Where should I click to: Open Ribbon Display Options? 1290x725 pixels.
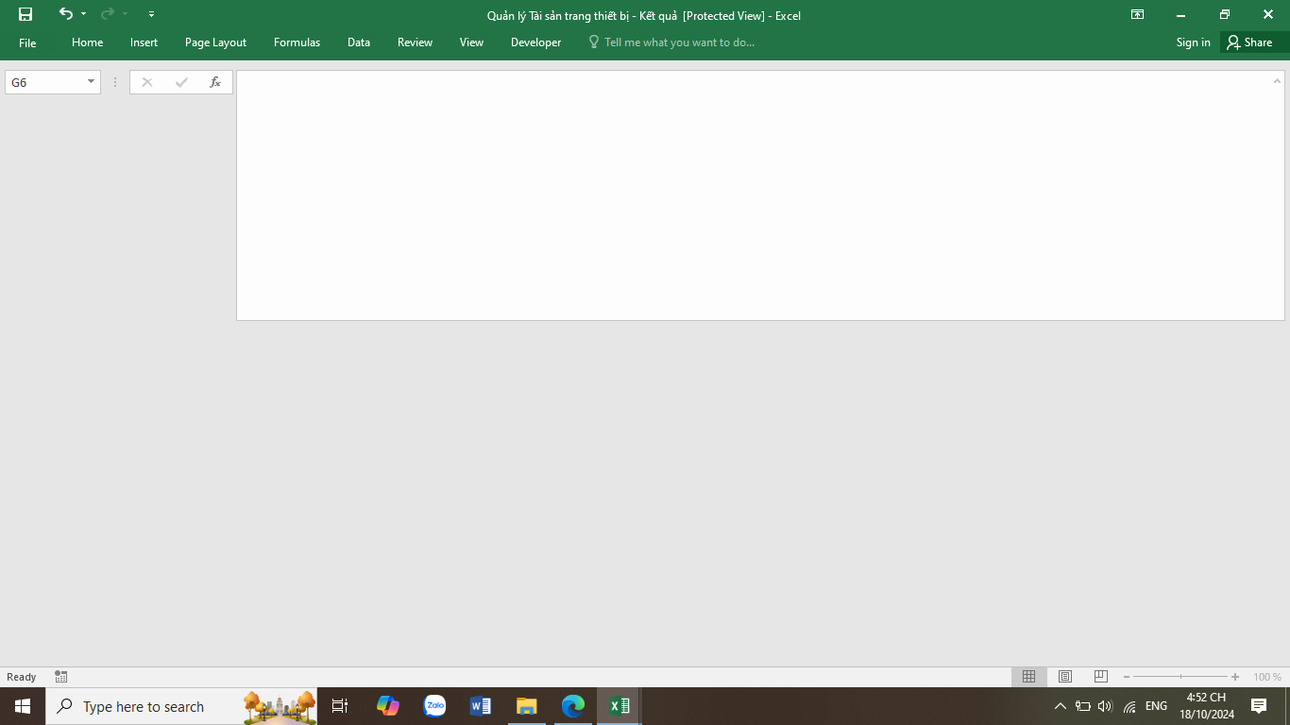point(1137,14)
